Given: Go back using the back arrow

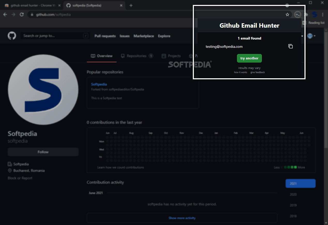Looking at the screenshot, I should point(5,14).
